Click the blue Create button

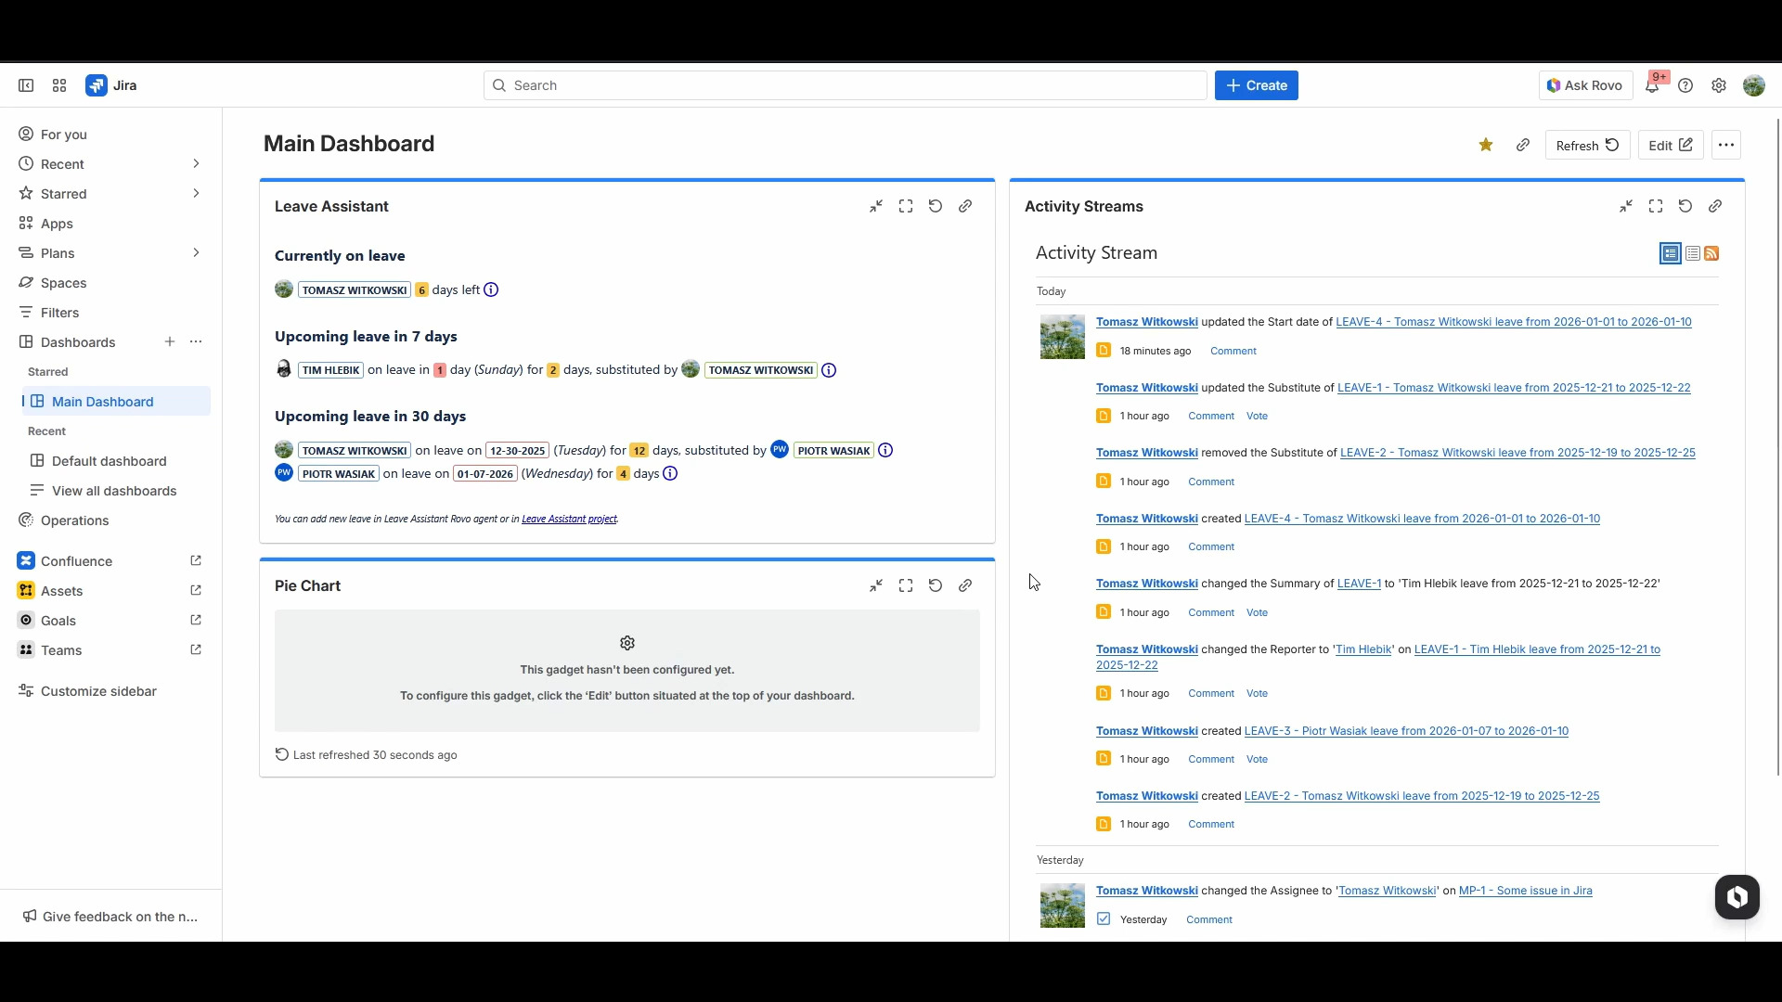[x=1256, y=85]
